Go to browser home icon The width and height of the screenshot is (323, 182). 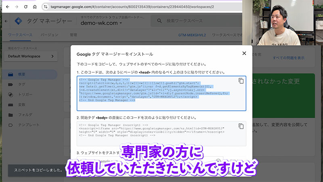tap(35, 7)
